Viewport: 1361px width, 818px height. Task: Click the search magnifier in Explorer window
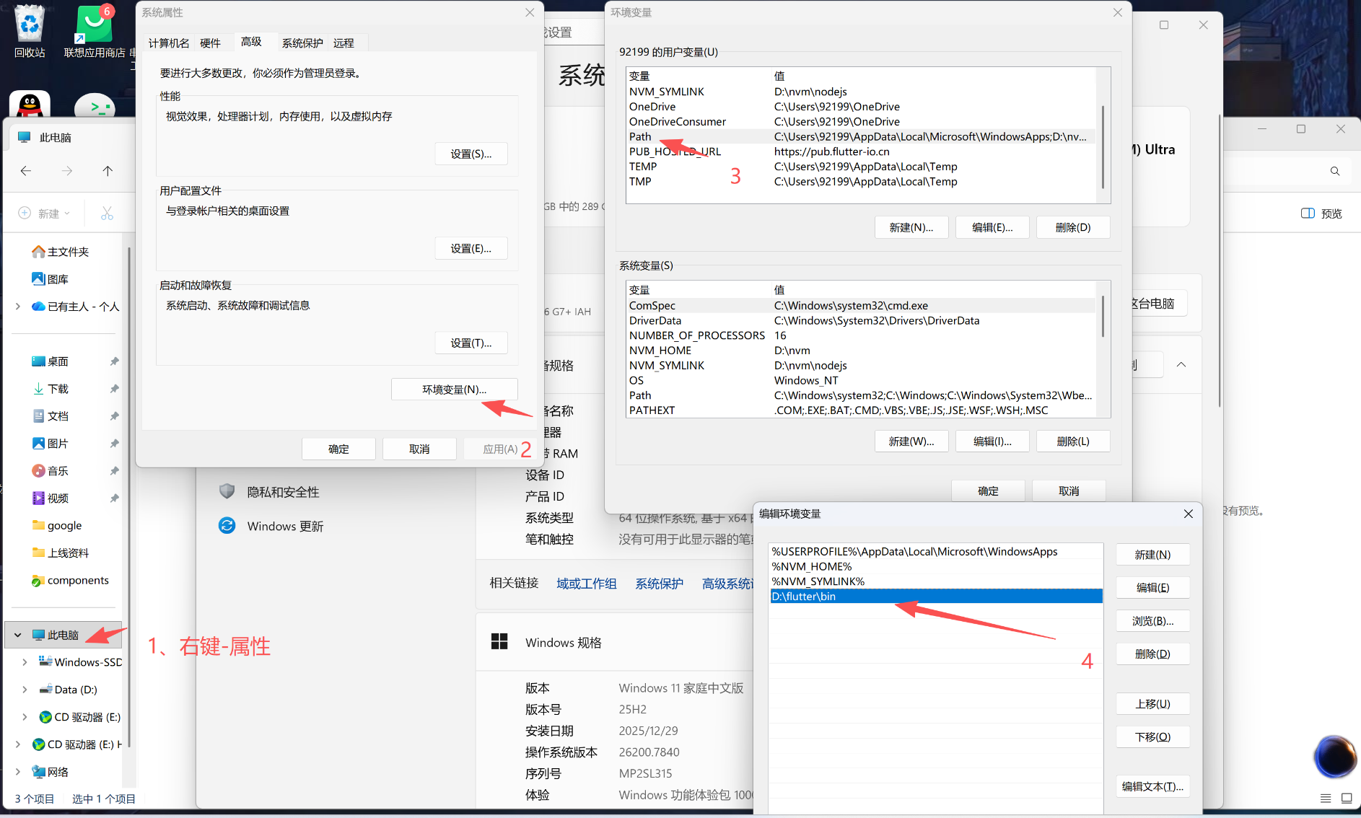(x=1335, y=171)
